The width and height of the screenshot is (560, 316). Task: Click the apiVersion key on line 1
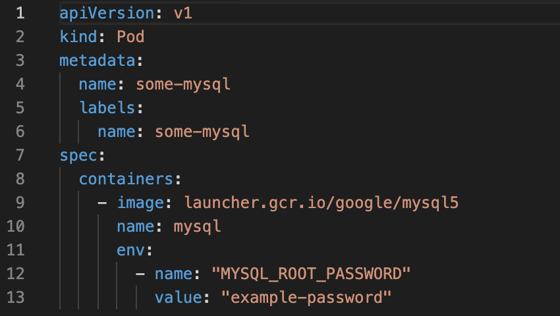tap(107, 14)
